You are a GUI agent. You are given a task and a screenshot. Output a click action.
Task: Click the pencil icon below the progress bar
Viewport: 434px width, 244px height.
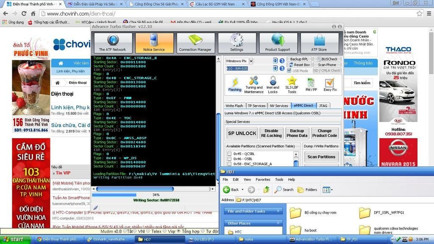tap(96, 208)
